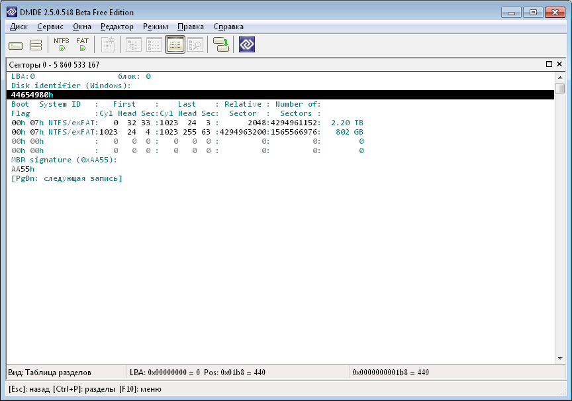The height and width of the screenshot is (401, 572).
Task: Click the tree view panel icon
Action: [x=134, y=45]
